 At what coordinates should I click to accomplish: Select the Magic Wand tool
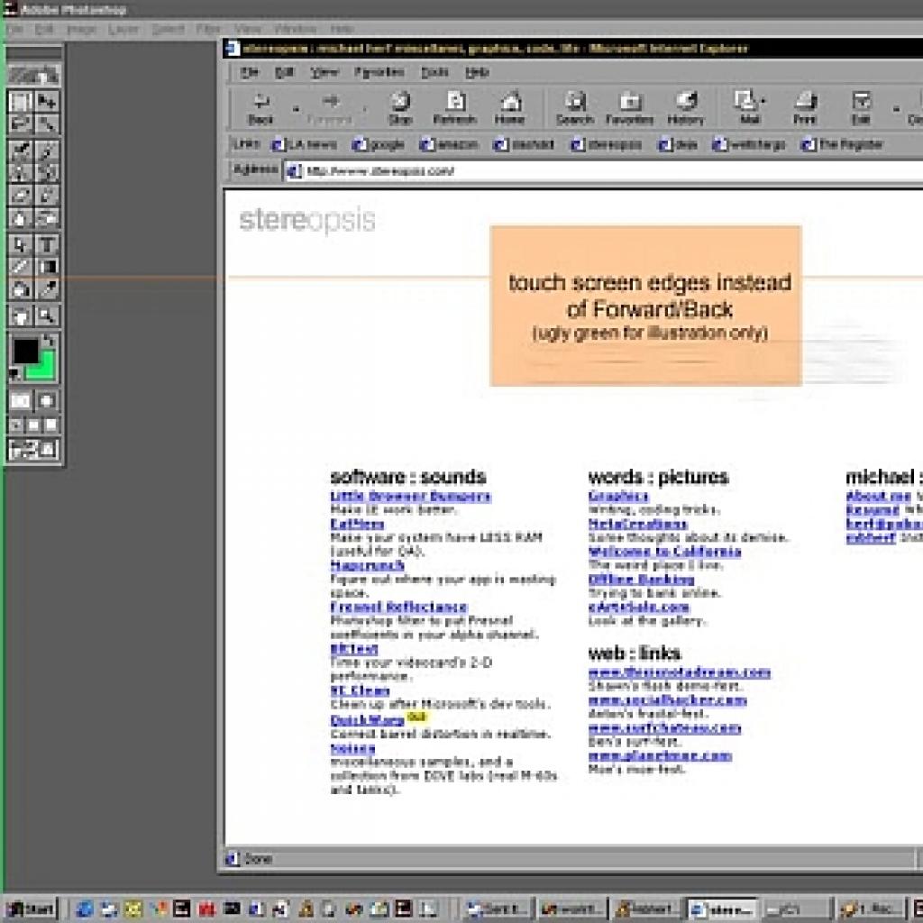click(x=47, y=124)
